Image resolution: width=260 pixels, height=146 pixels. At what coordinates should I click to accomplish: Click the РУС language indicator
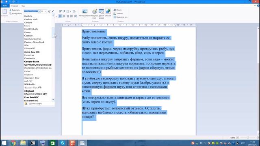[243, 143]
